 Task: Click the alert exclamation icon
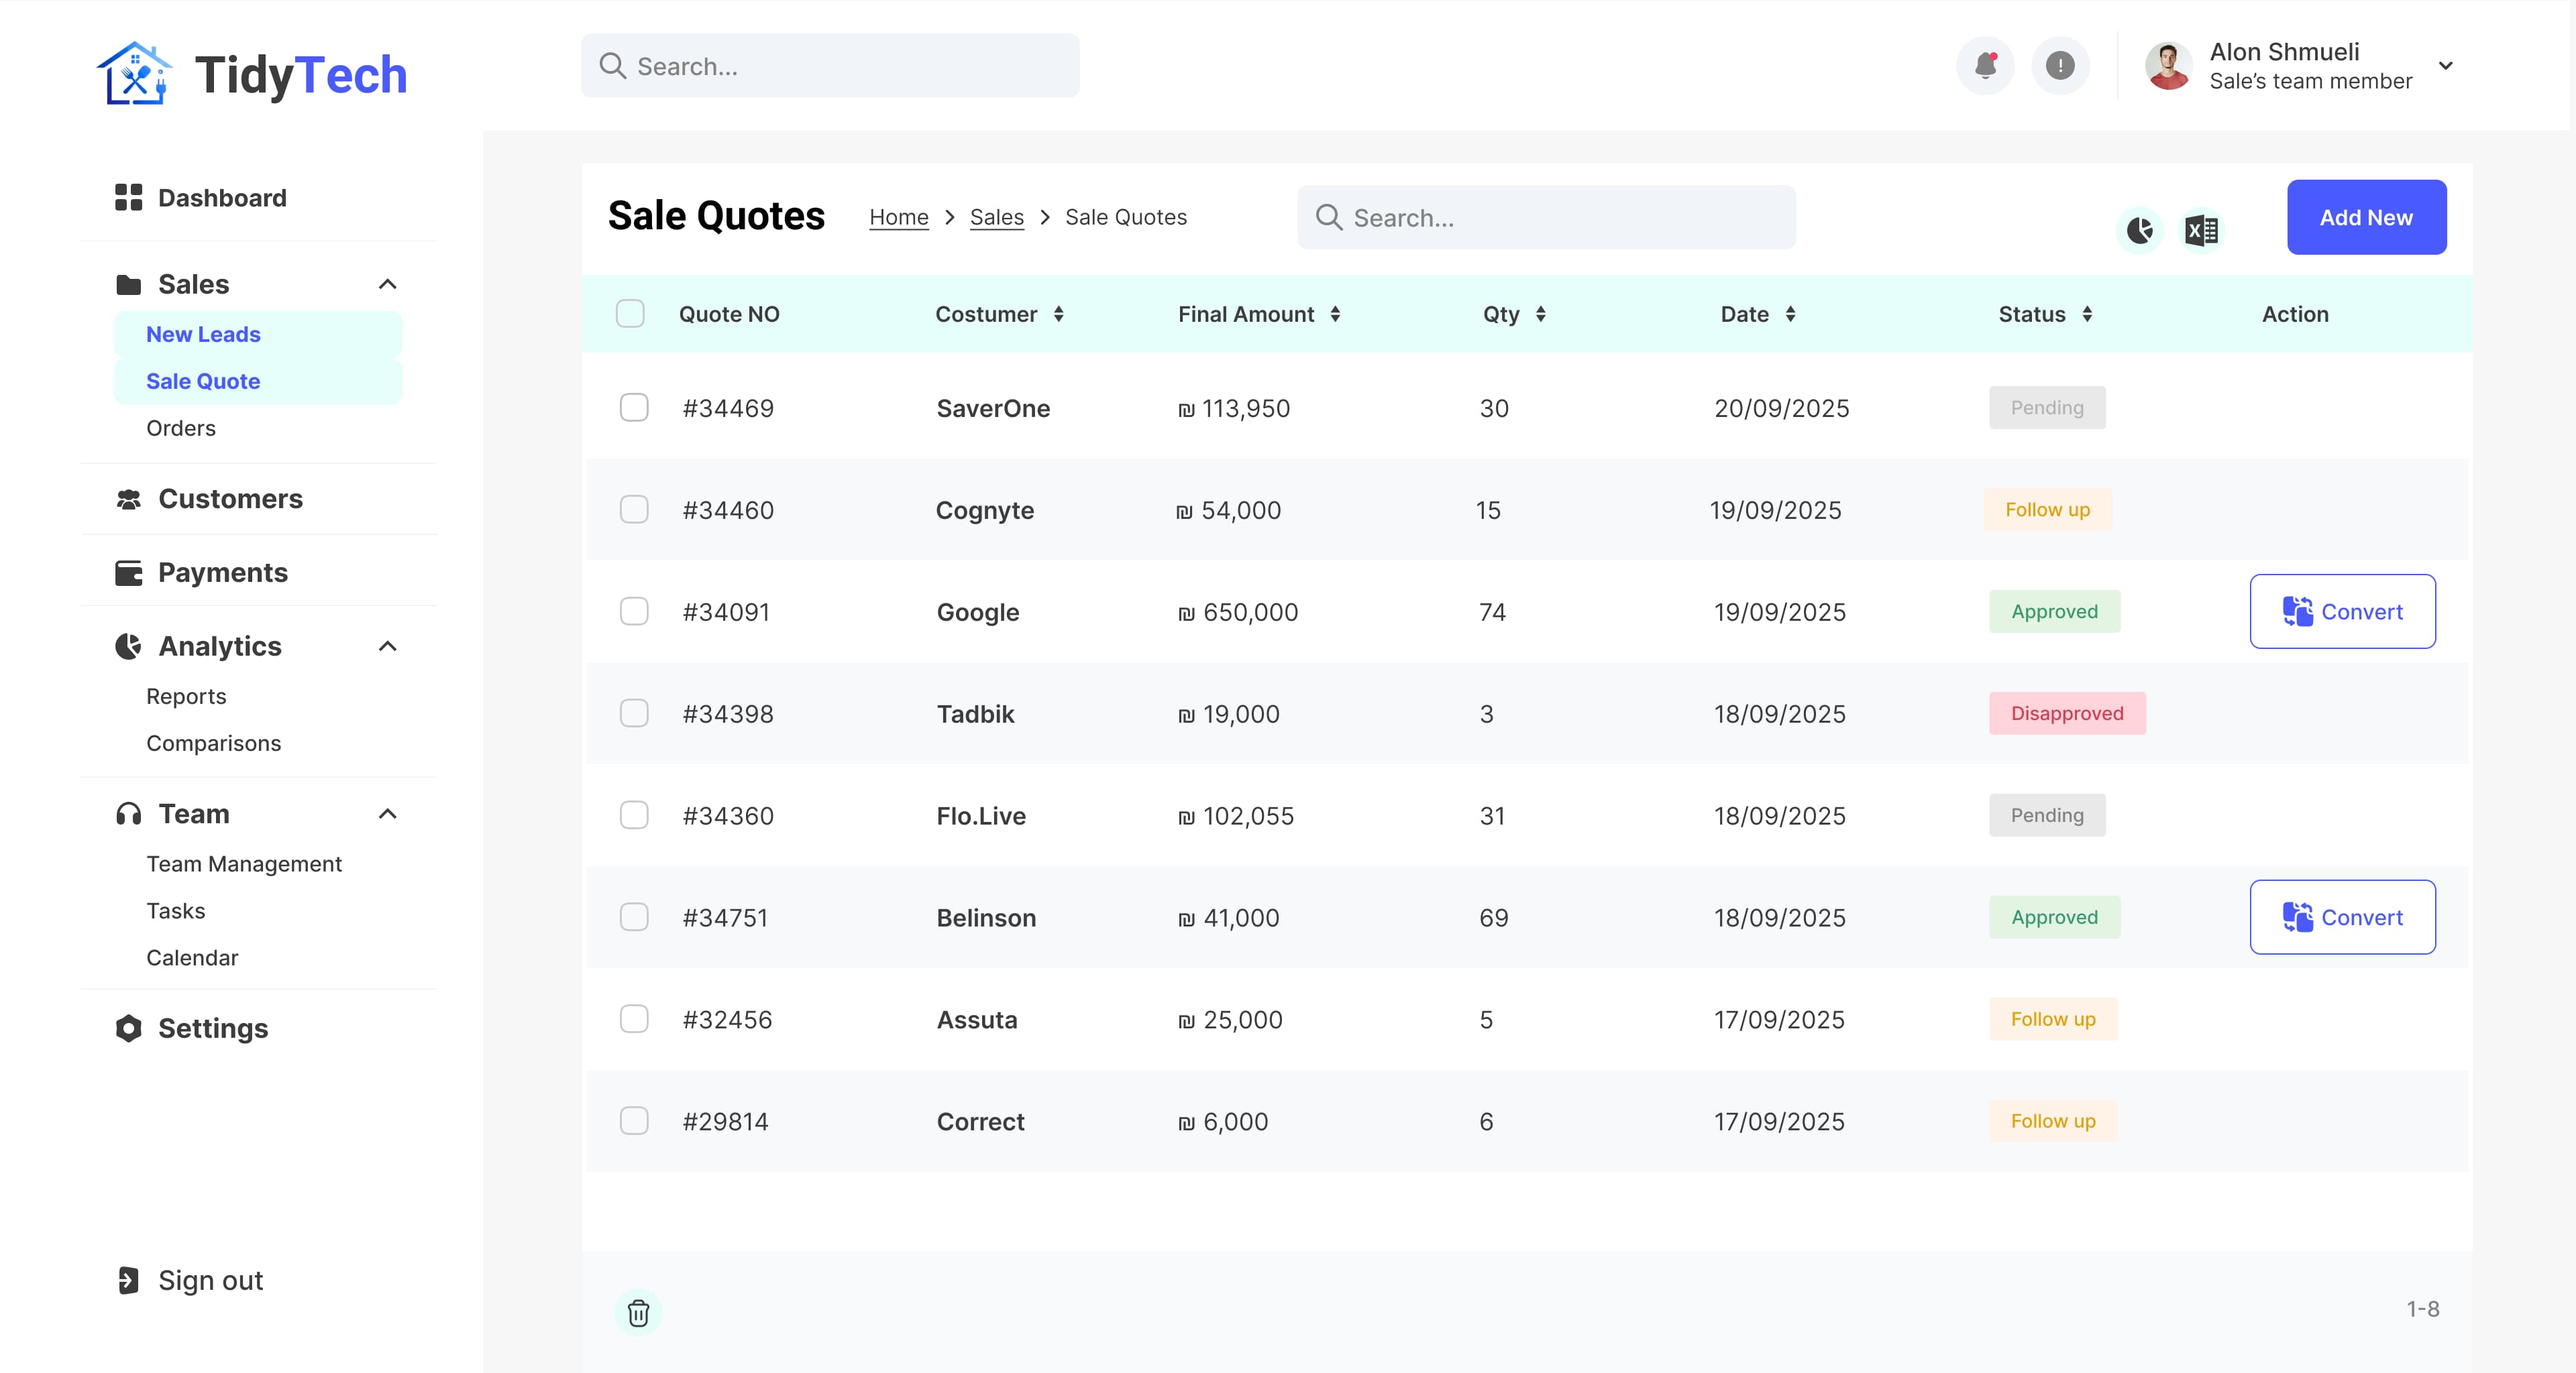(2060, 66)
